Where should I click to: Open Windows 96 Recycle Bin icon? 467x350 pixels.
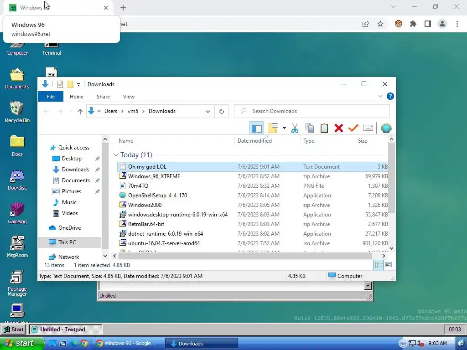click(x=17, y=112)
